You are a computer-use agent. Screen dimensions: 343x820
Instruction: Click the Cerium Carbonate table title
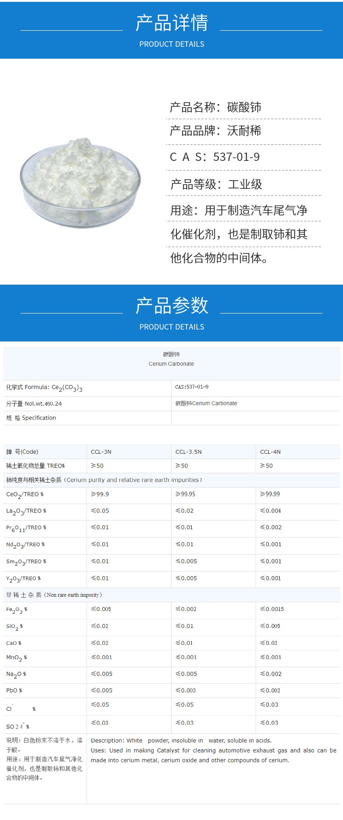coord(171,359)
